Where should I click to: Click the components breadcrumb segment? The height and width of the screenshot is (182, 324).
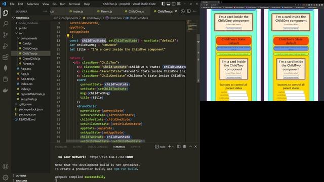pos(69,18)
